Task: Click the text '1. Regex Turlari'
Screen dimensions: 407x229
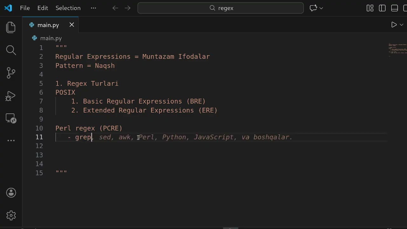Action: click(87, 83)
